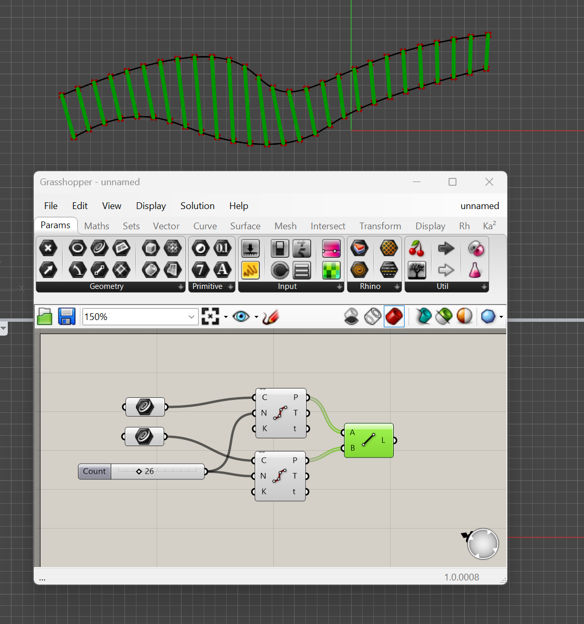Select the lower Divide Curve component
The height and width of the screenshot is (624, 584).
[280, 476]
